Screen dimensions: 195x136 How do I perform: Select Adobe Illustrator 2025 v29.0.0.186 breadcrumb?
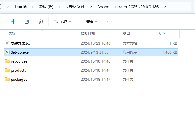click(x=128, y=7)
